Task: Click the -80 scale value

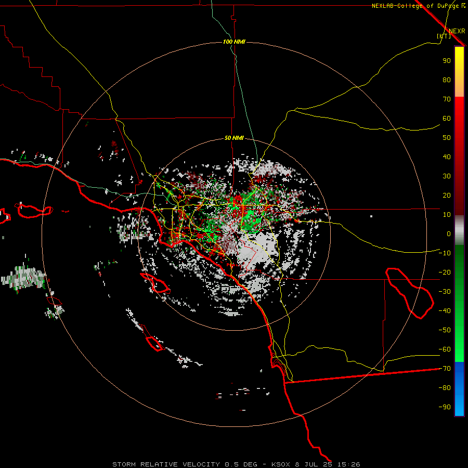Action: [445, 388]
